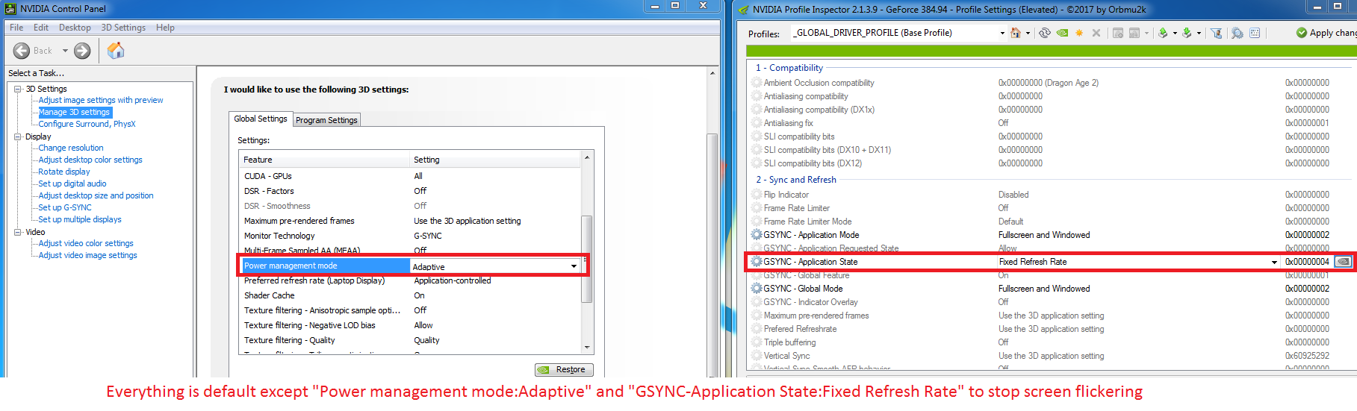Open Adjust image settings with preview
This screenshot has height=411, width=1357.
click(x=101, y=100)
